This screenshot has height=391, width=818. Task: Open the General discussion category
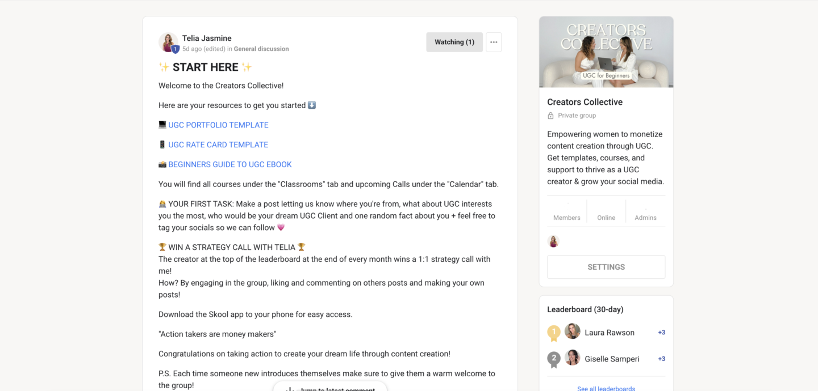261,49
